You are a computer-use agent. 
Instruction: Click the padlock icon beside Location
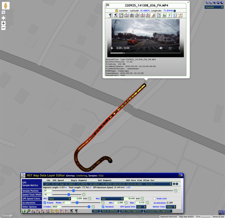[x=116, y=11]
